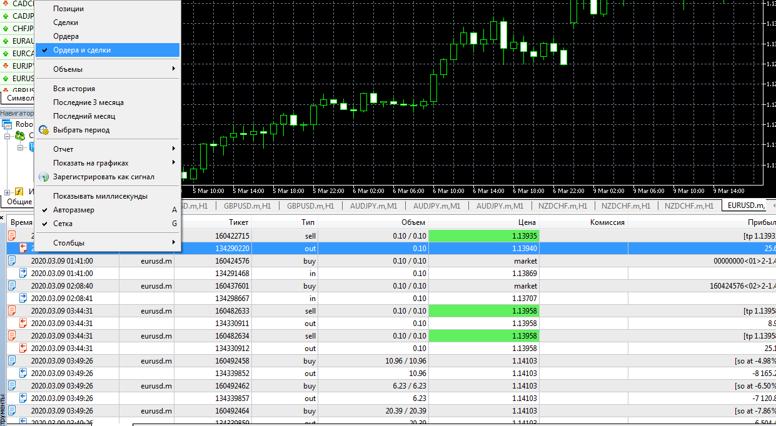This screenshot has height=426, width=776.
Task: Click the sell order icon for ticket 160482634
Action: 12,335
